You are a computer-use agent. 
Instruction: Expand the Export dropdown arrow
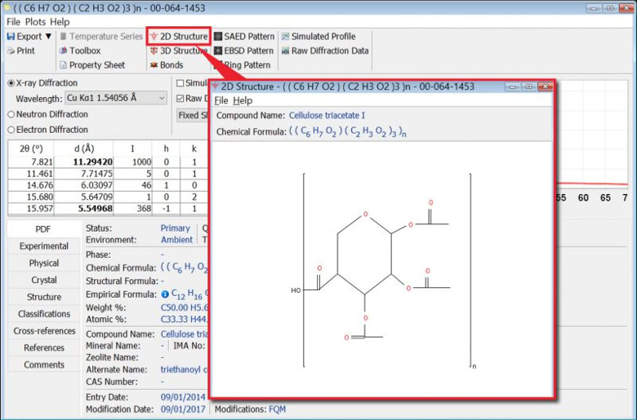pyautogui.click(x=48, y=37)
